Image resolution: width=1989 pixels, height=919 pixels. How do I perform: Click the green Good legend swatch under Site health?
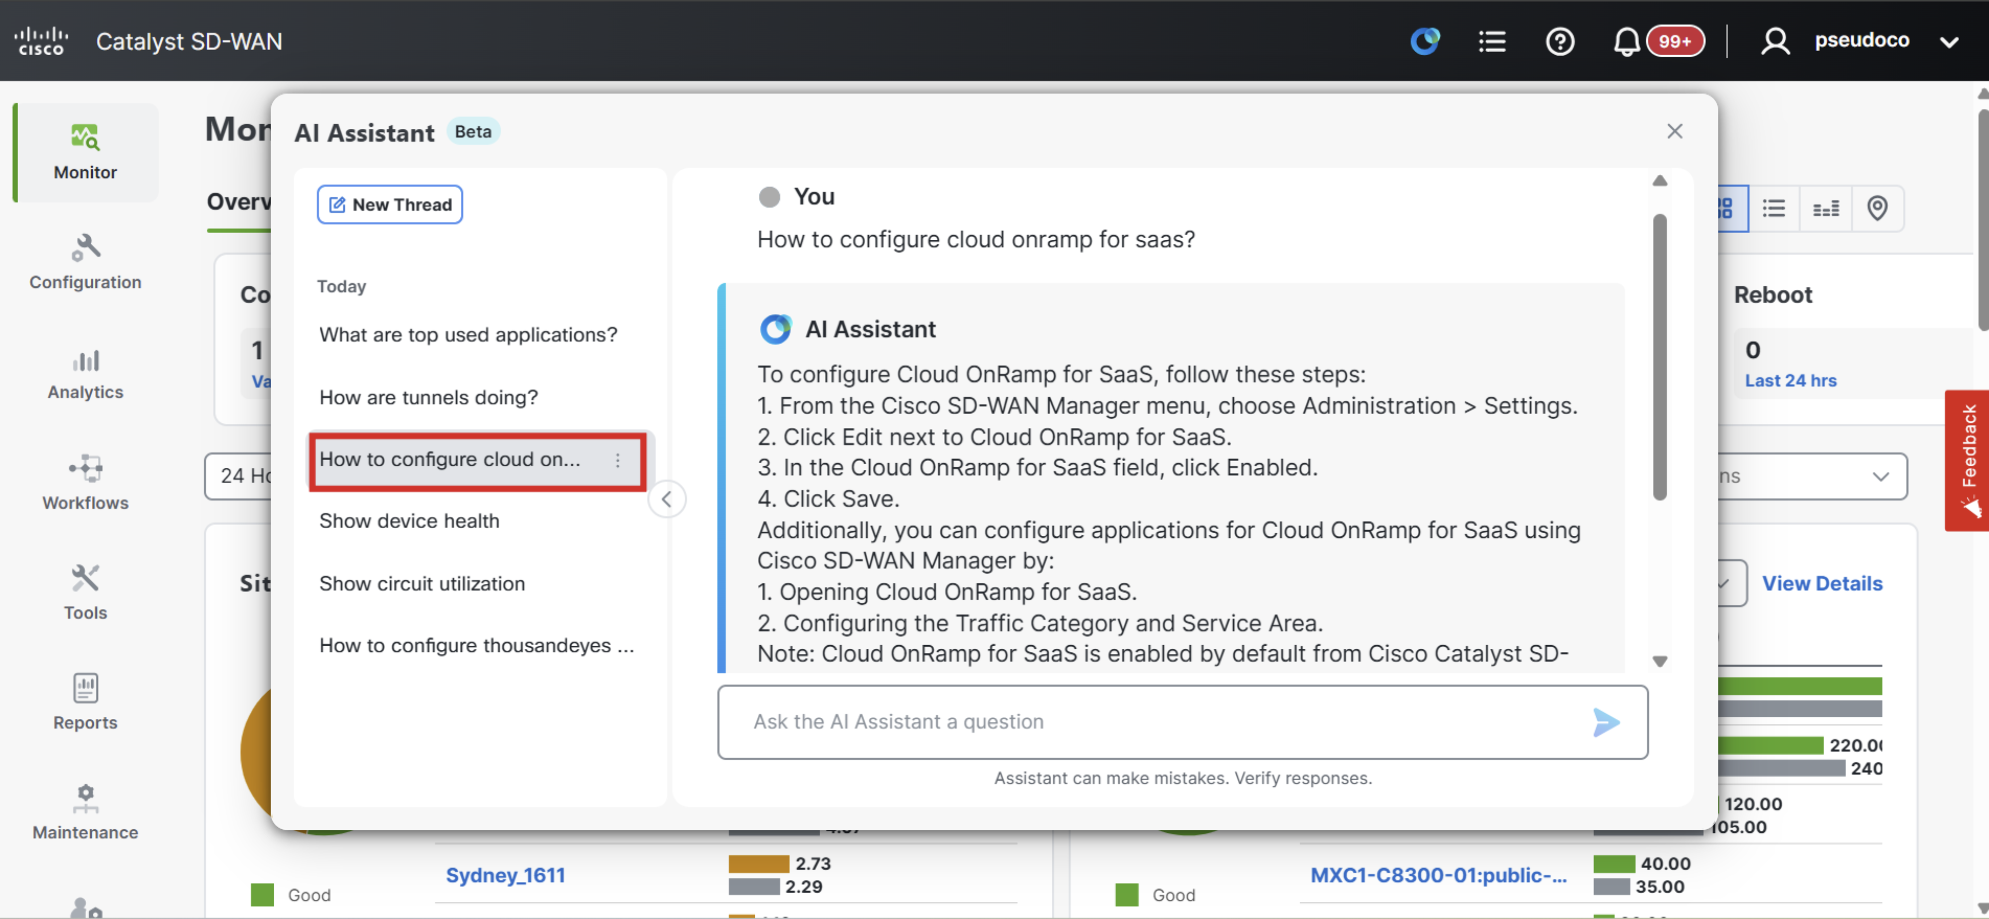pyautogui.click(x=262, y=894)
